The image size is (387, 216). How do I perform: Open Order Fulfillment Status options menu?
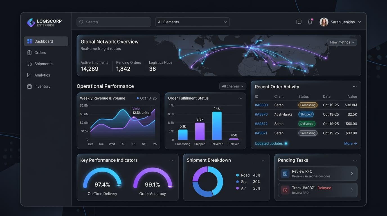pos(240,98)
